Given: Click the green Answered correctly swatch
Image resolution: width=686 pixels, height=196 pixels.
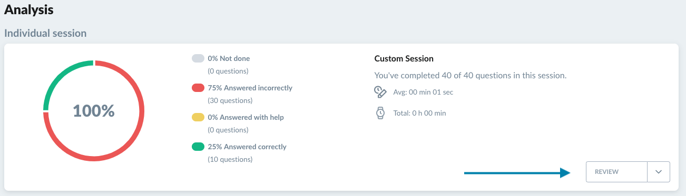Looking at the screenshot, I should pos(198,147).
